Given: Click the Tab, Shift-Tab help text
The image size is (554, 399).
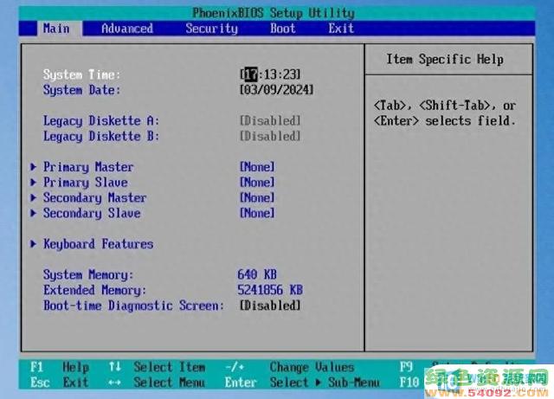Looking at the screenshot, I should [445, 113].
